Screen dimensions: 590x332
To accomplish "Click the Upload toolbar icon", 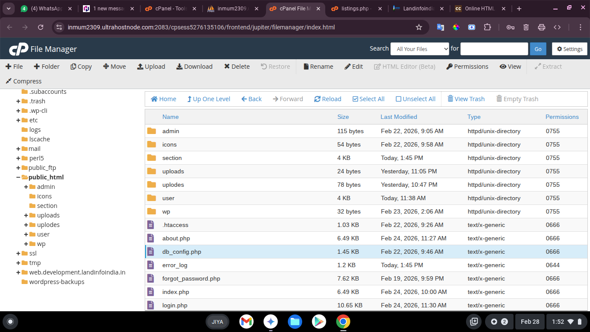I will (140, 67).
